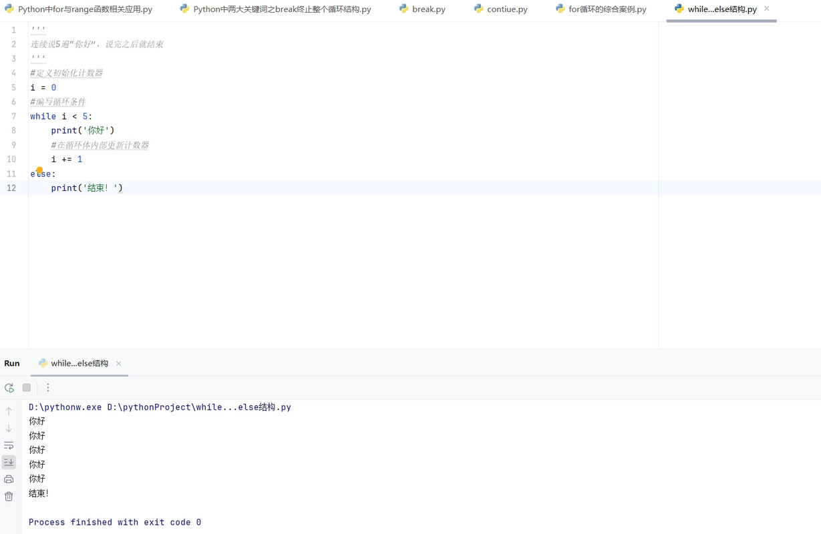821x534 pixels.
Task: Rerun the while...else script
Action: click(9, 388)
